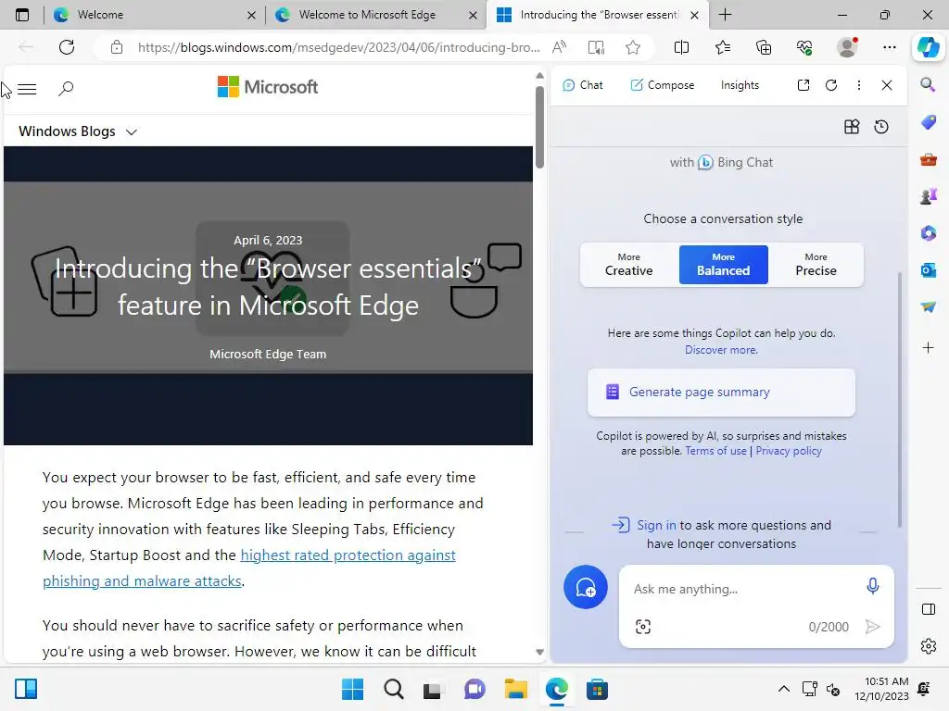Screen dimensions: 949x711
Task: Click Generate page summary button
Action: [x=721, y=393]
